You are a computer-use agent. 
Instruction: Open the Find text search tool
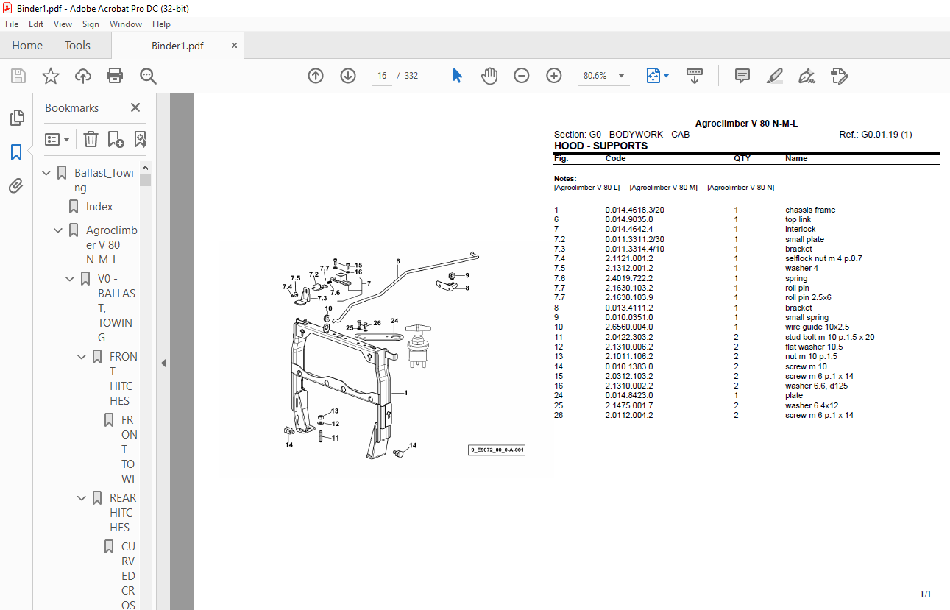(148, 76)
